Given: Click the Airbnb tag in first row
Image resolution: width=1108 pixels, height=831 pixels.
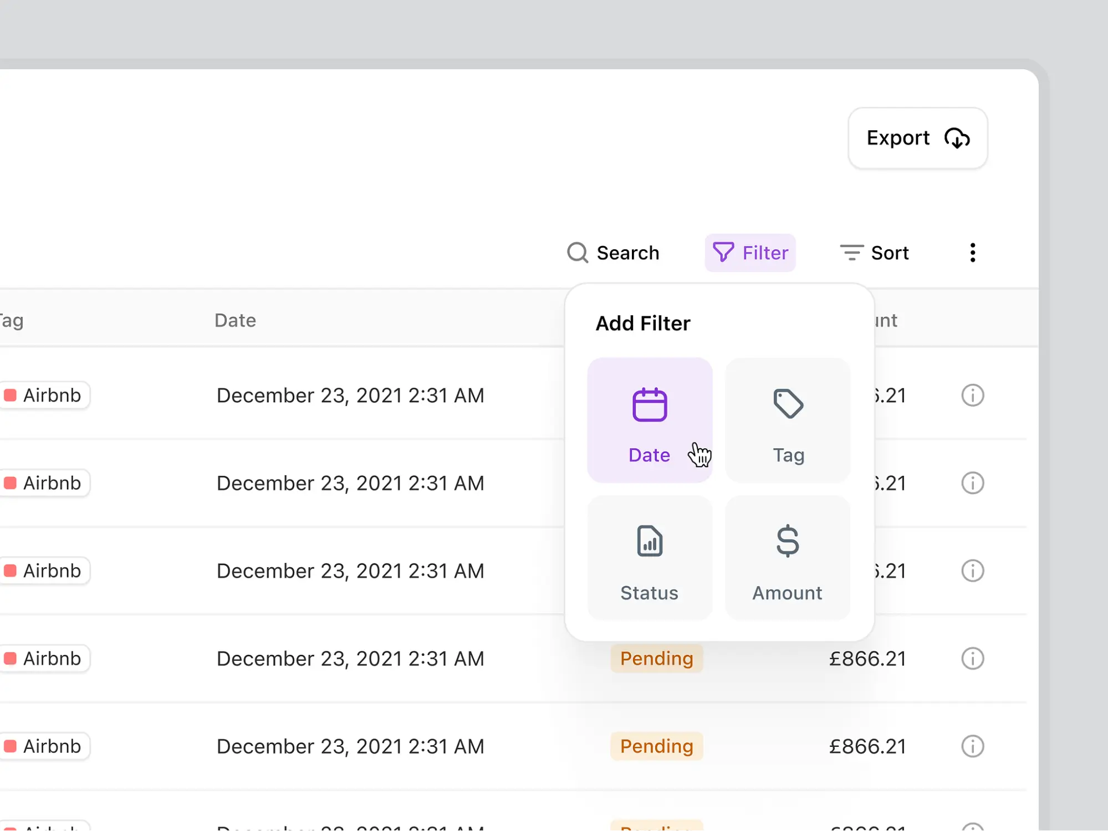Looking at the screenshot, I should pos(51,396).
